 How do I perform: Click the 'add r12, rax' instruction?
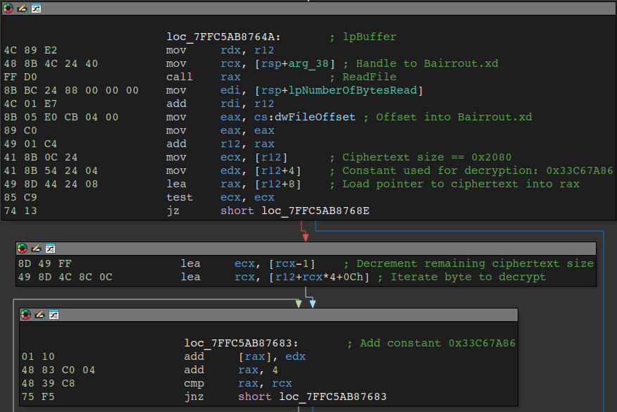[x=220, y=144]
